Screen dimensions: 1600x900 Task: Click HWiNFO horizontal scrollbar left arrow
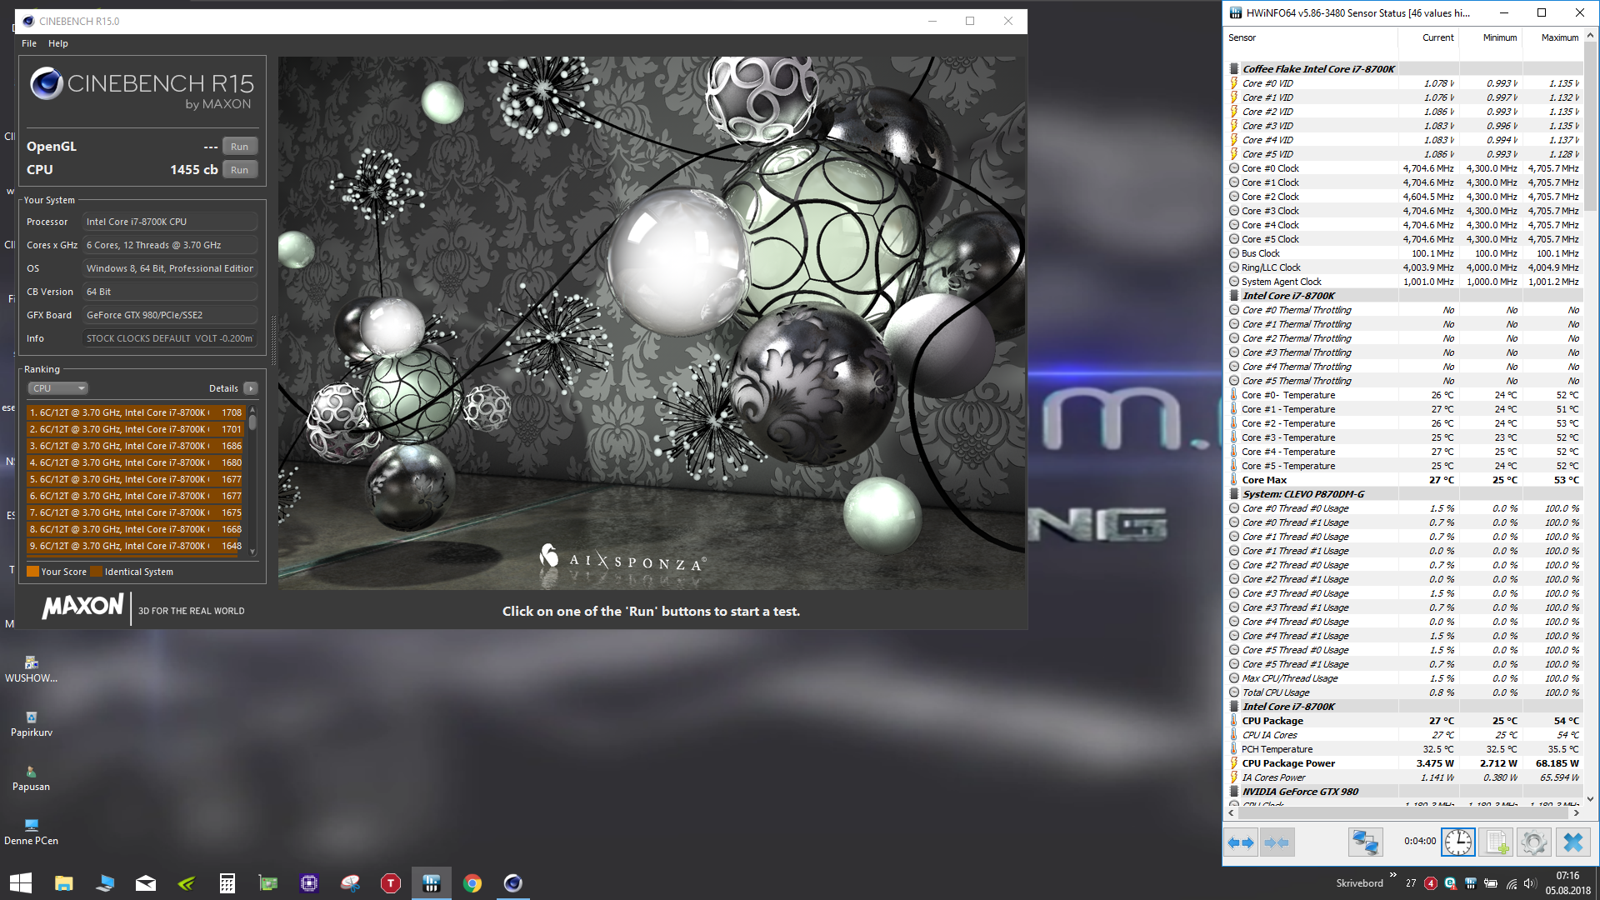[x=1232, y=812]
